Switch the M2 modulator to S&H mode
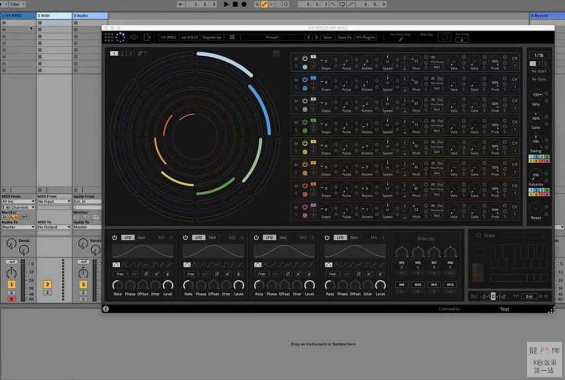 point(212,237)
